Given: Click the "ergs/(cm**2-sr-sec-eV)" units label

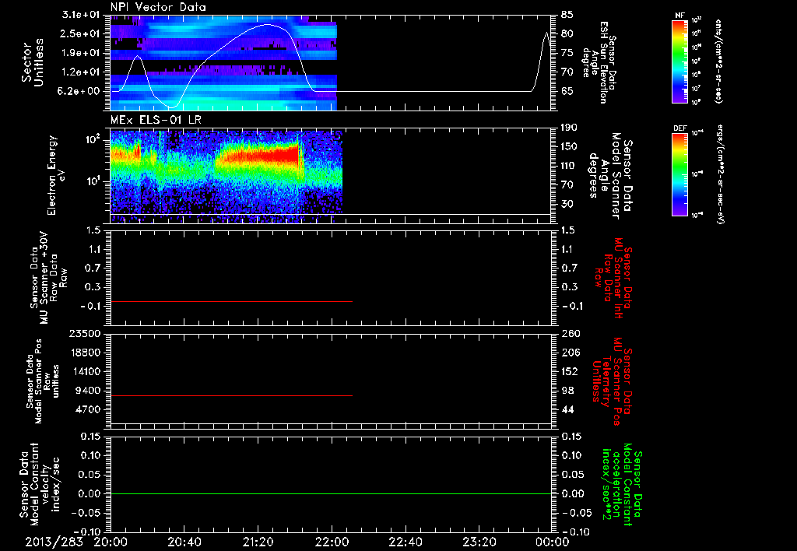Looking at the screenshot, I should click(720, 174).
